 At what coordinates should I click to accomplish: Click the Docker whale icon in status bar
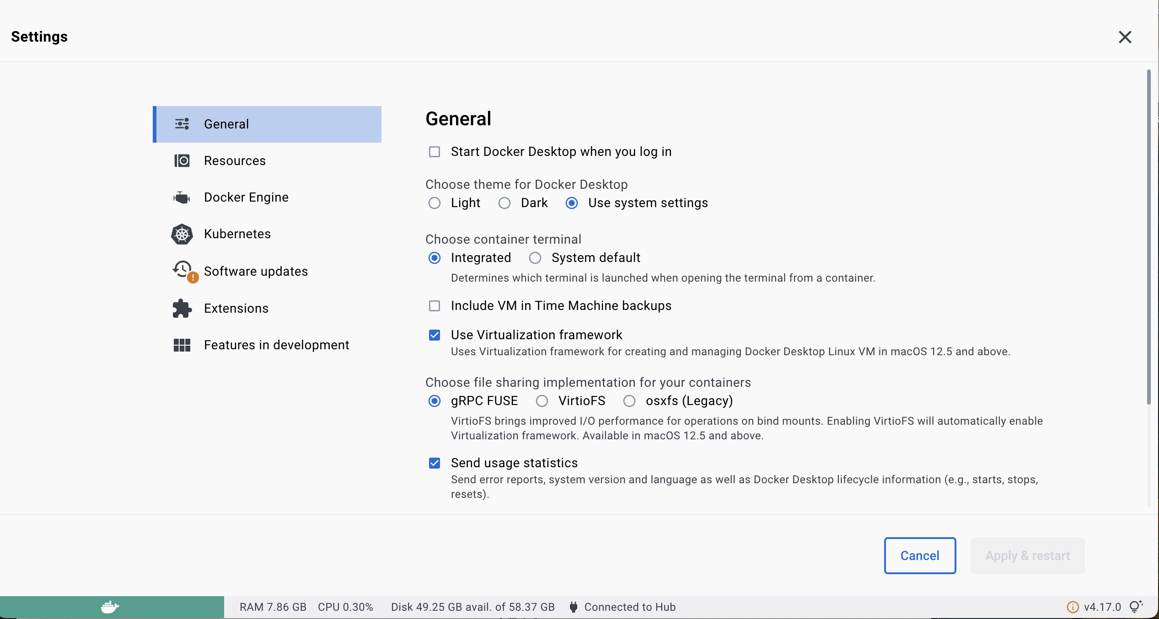tap(110, 607)
